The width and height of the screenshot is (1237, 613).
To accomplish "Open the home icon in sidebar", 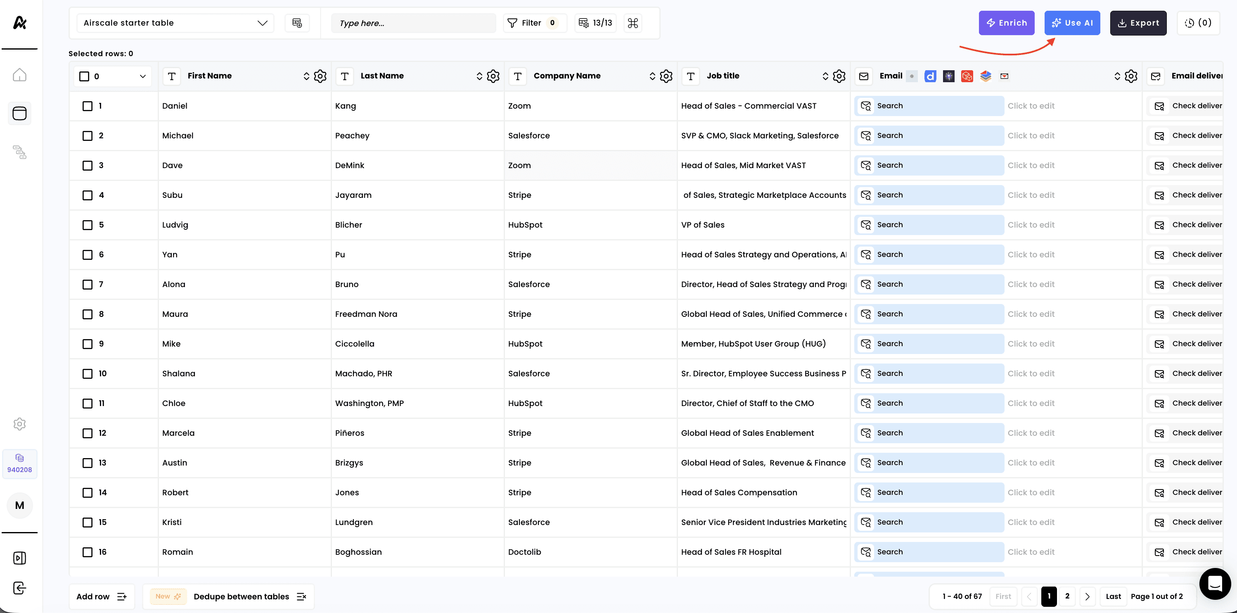I will tap(20, 75).
